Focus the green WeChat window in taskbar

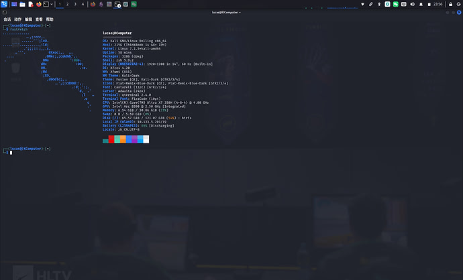(x=134, y=5)
